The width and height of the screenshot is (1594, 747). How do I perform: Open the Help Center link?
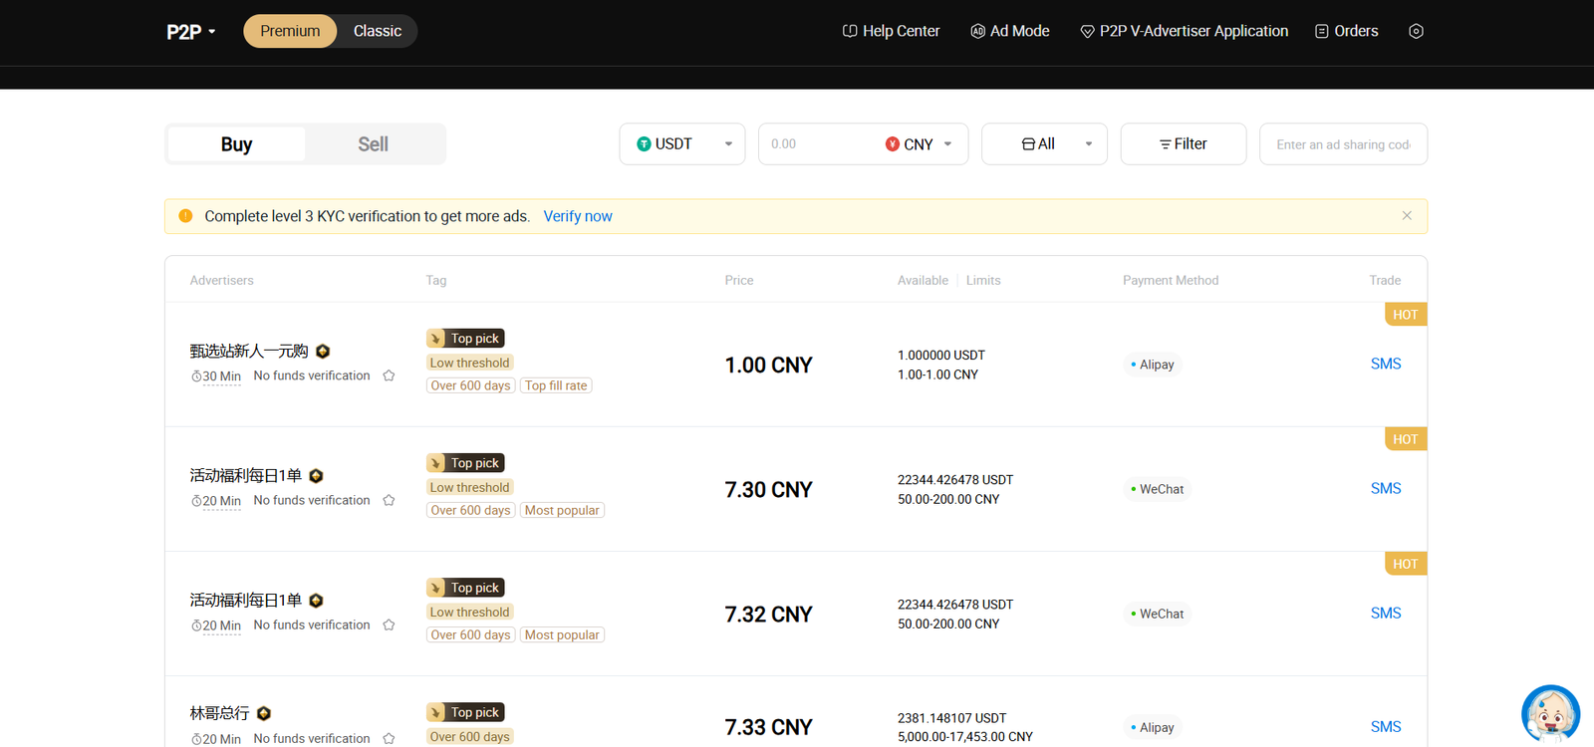coord(891,31)
